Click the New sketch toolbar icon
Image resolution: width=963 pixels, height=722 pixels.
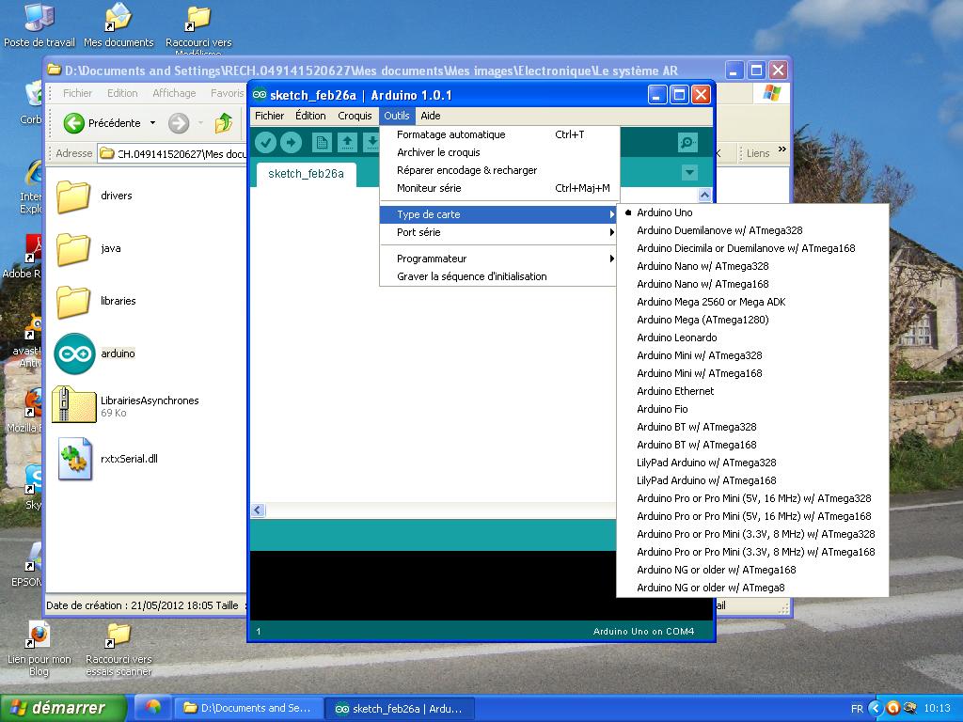[322, 142]
